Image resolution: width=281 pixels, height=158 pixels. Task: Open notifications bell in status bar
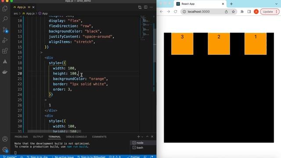coord(152,157)
